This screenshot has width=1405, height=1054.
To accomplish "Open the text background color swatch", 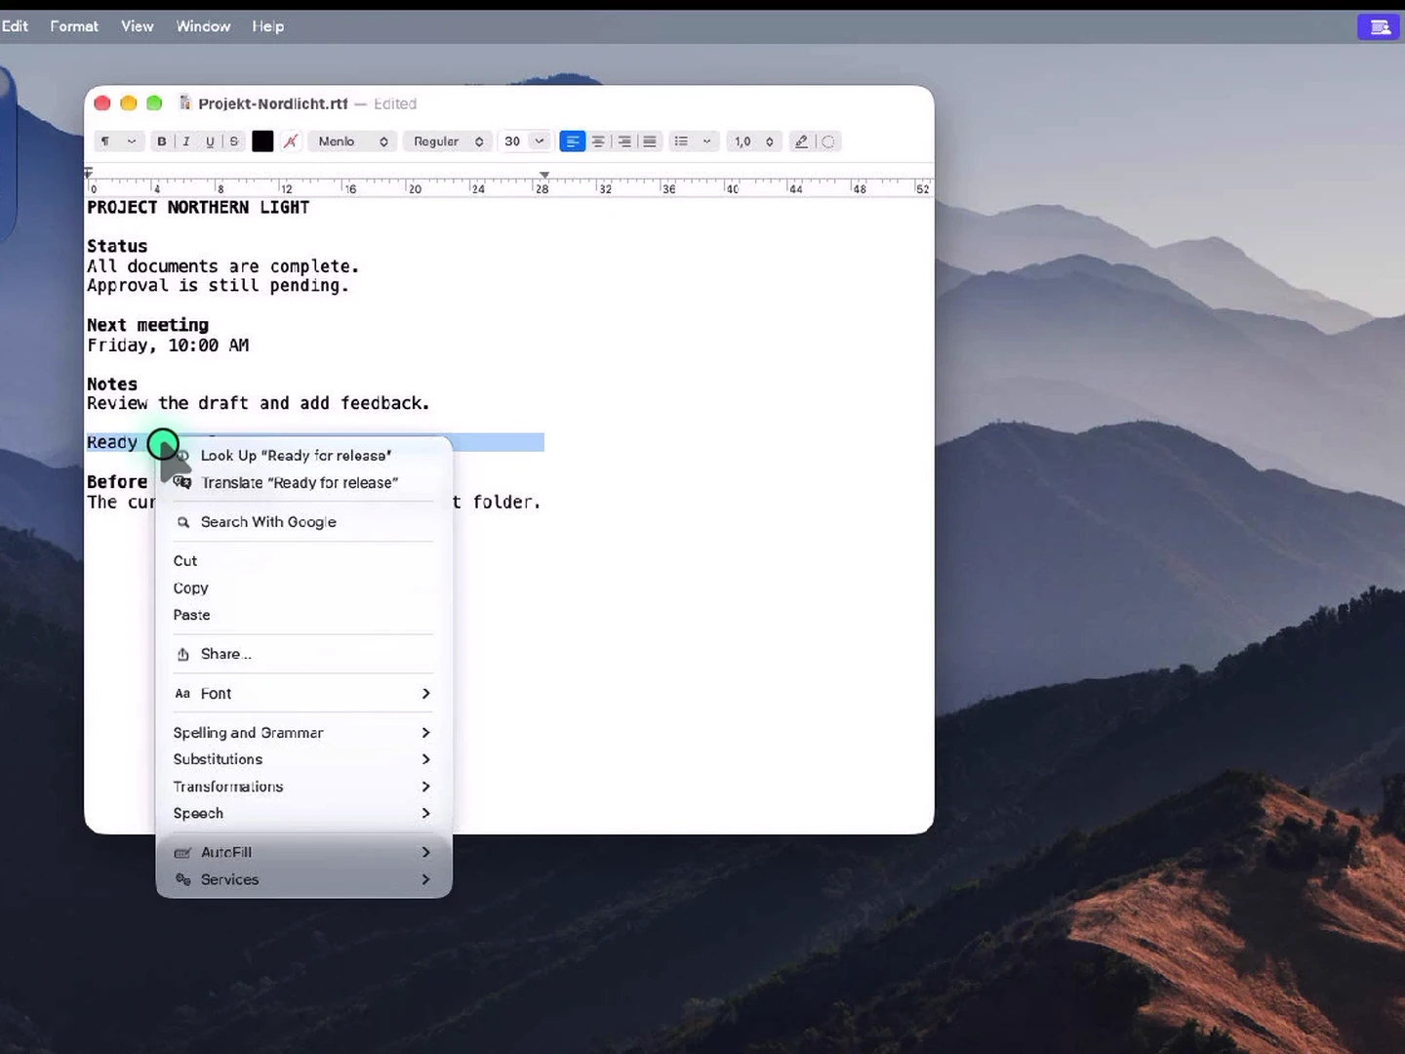I will 291,142.
